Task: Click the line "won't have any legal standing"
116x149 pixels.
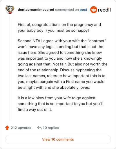Action: click(x=60, y=47)
